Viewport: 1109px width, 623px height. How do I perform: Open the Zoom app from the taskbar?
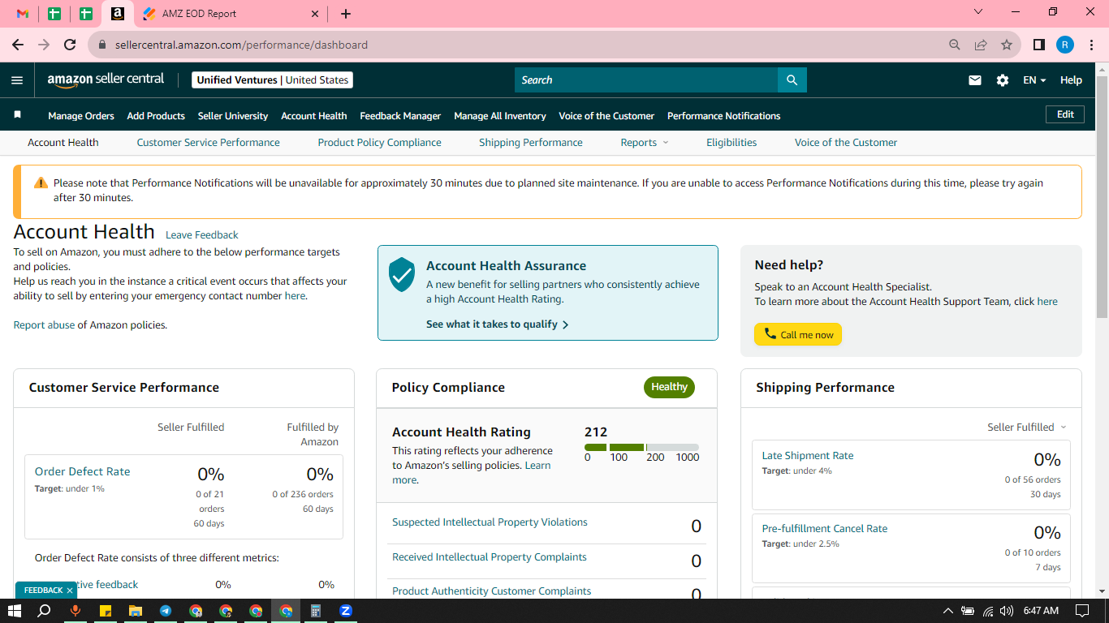tap(346, 611)
